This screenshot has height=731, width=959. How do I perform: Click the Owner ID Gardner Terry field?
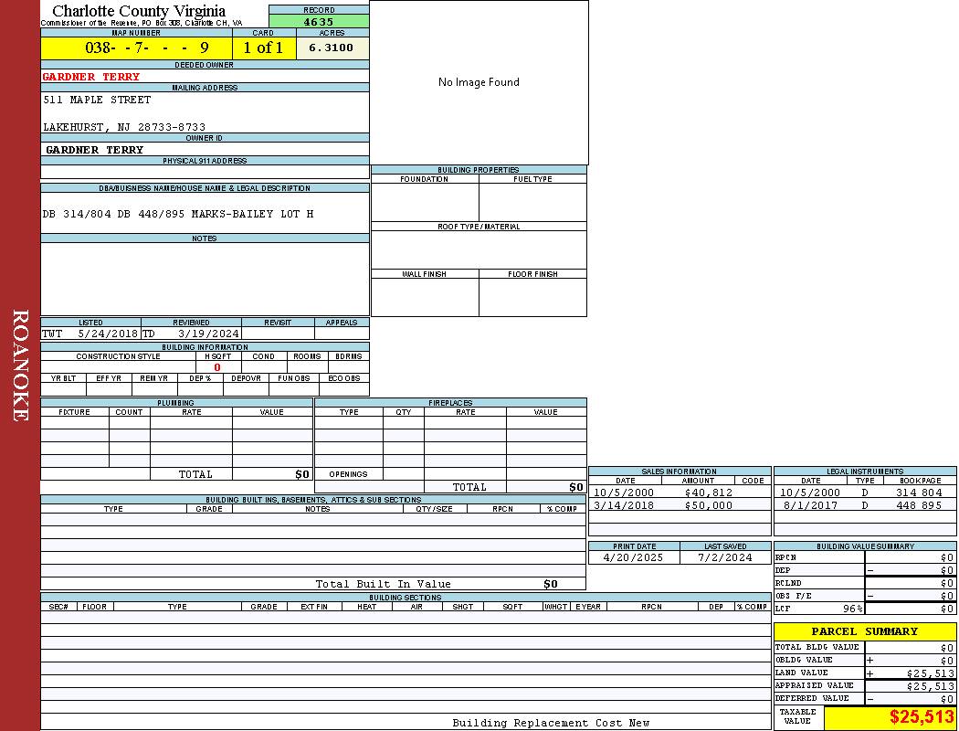(x=95, y=150)
